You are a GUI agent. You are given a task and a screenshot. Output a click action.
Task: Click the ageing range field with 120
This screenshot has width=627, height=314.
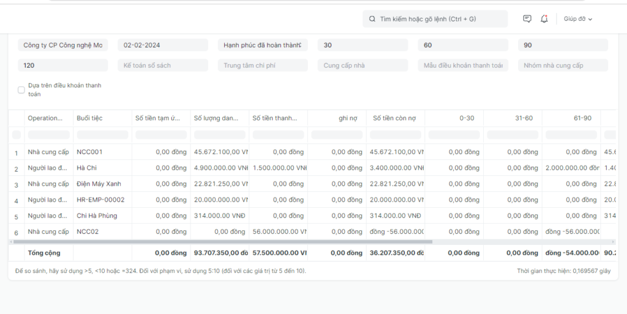(62, 65)
